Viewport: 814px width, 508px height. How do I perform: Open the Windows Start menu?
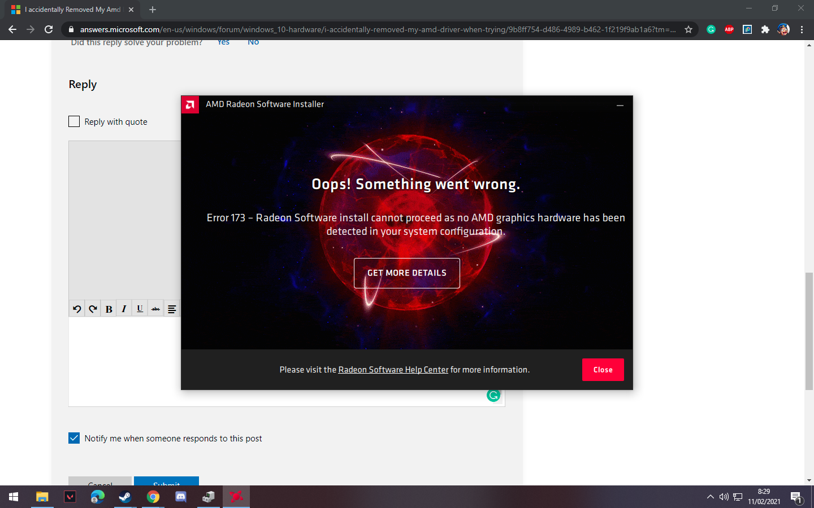pyautogui.click(x=14, y=497)
